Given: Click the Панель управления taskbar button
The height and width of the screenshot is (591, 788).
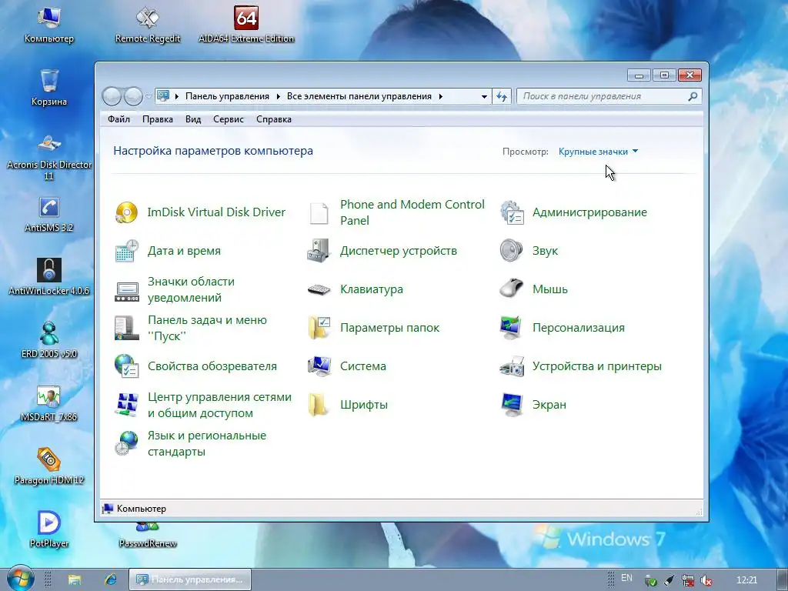Looking at the screenshot, I should (190, 579).
